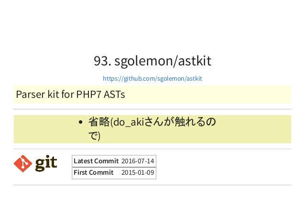Viewport: 305px width, 222px height.
Task: Click the number "93." in the heading
Action: (x=102, y=61)
